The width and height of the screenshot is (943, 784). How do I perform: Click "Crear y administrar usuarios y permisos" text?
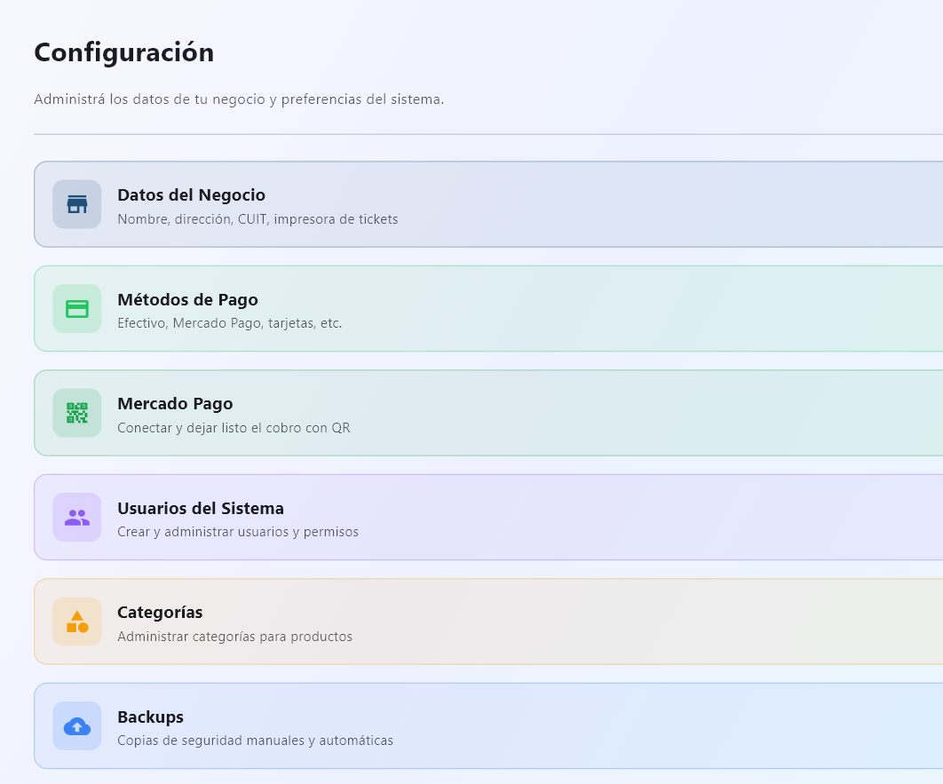[x=238, y=533]
